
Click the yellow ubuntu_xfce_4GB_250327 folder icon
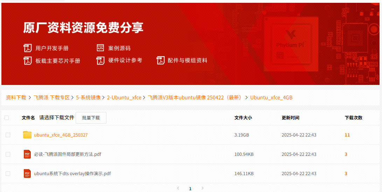click(27, 135)
